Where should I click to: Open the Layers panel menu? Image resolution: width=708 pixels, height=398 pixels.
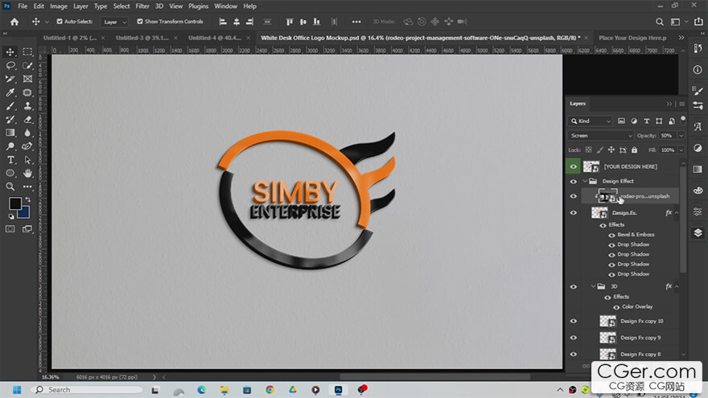681,105
